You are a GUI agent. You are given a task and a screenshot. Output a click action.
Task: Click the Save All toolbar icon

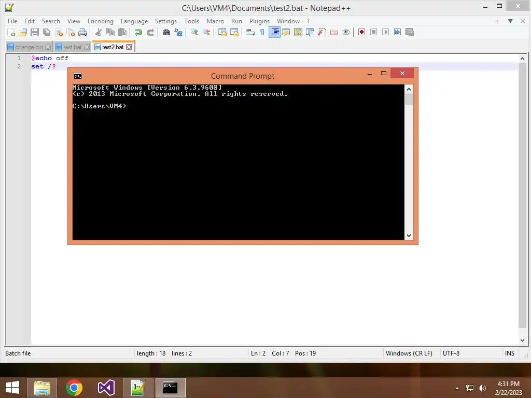pyautogui.click(x=47, y=32)
